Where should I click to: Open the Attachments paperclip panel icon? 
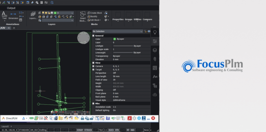tap(155, 59)
